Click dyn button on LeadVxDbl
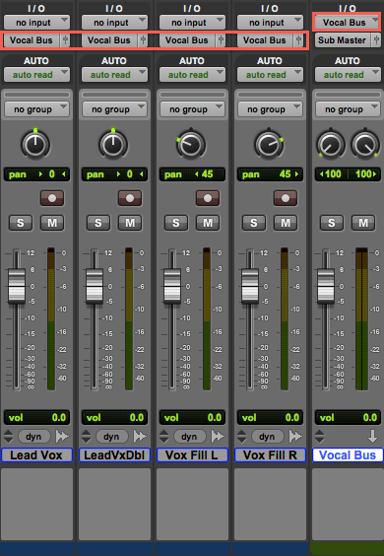 click(x=111, y=437)
